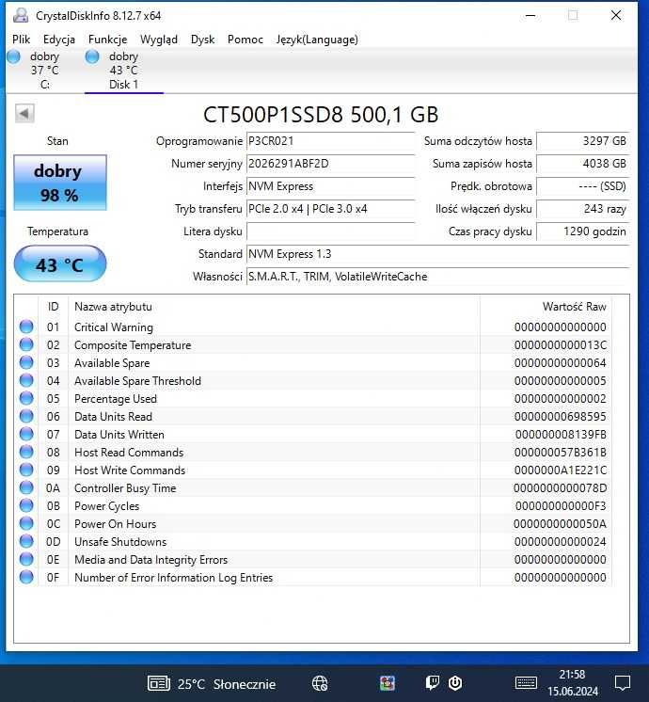Open the Dysk menu
The width and height of the screenshot is (649, 702).
click(202, 40)
